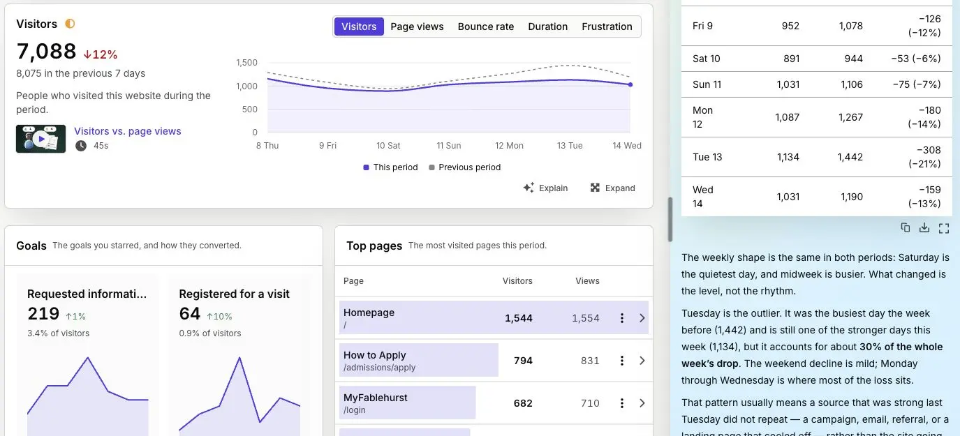Toggle the Previous period legend entry
The height and width of the screenshot is (436, 960).
pyautogui.click(x=464, y=167)
